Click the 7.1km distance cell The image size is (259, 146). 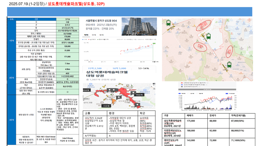(x=68, y=64)
